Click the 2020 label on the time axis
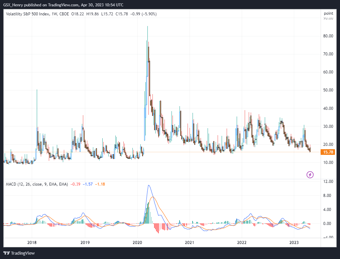This screenshot has height=259, width=340. (x=137, y=242)
